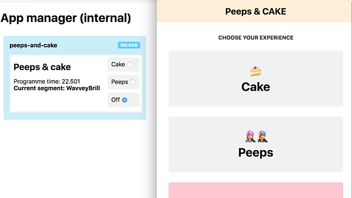Choose the large Cake experience card text
Viewport: 352px width, 198px height.
tap(256, 87)
